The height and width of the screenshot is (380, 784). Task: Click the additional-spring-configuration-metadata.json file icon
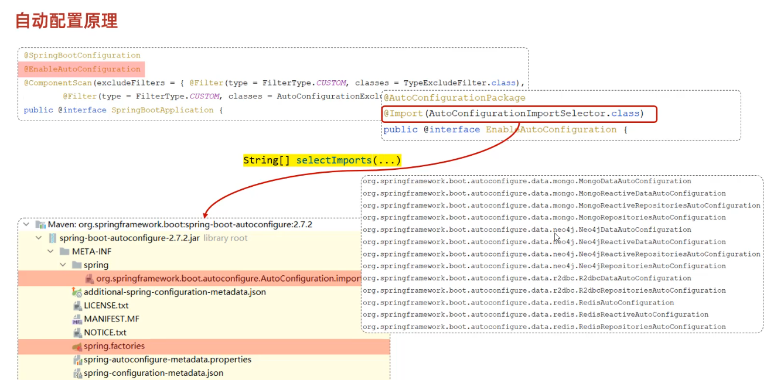pyautogui.click(x=77, y=292)
